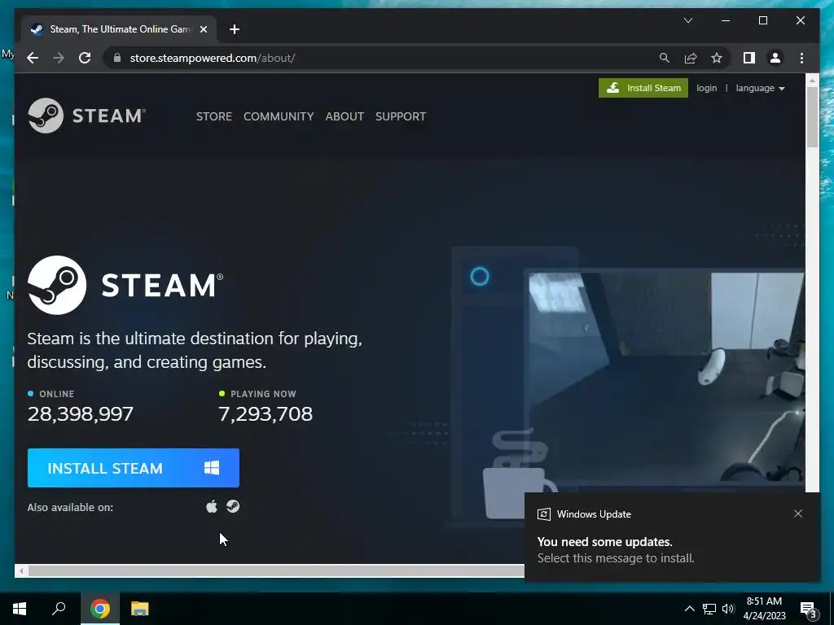Open the SUPPORT menu item
The width and height of the screenshot is (834, 625).
[401, 116]
